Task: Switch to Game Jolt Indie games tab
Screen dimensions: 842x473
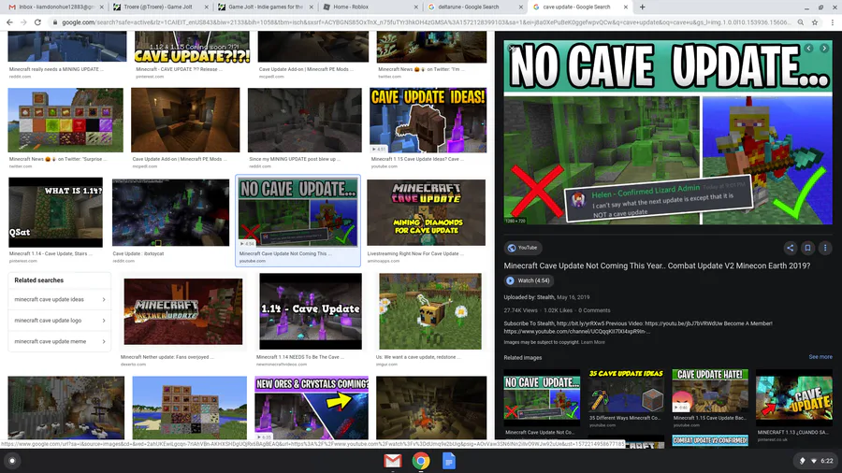Action: point(266,7)
